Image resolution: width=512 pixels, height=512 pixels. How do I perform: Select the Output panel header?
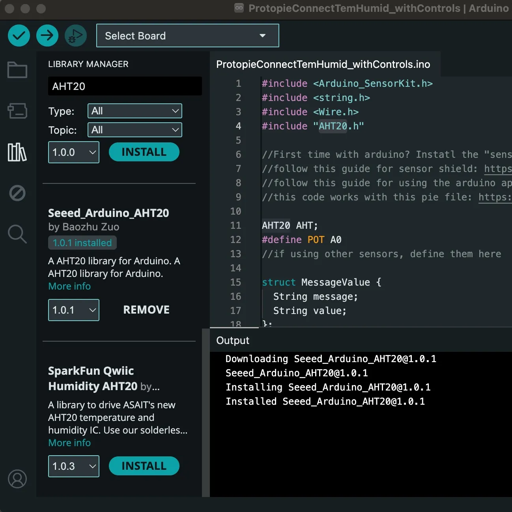tap(232, 340)
